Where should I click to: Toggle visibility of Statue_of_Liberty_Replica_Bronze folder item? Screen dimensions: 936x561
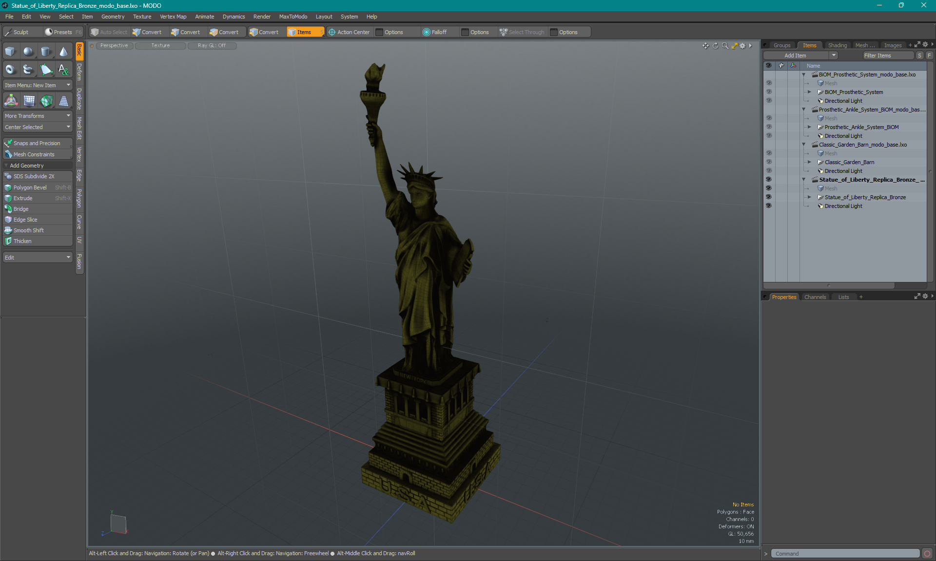tap(769, 197)
